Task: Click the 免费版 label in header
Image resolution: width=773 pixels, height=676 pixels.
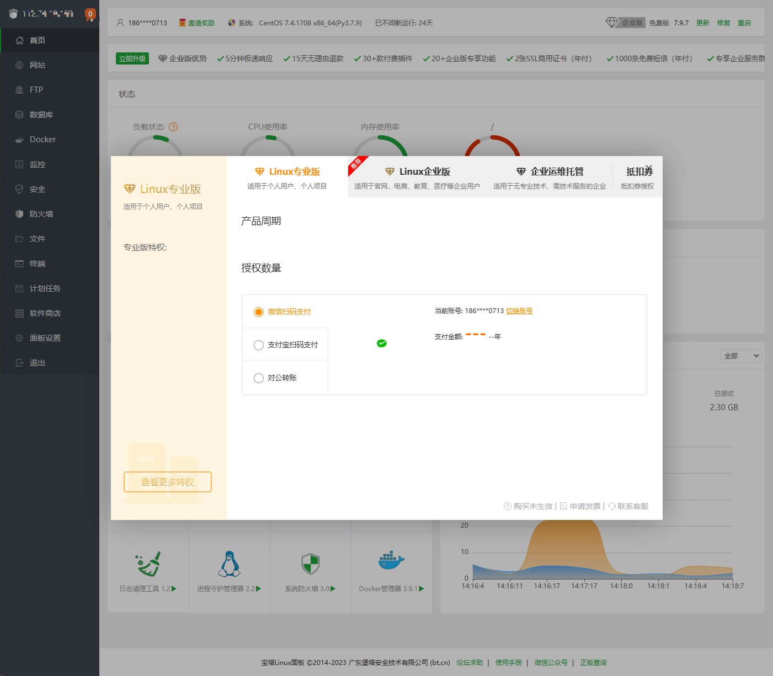Action: [659, 23]
